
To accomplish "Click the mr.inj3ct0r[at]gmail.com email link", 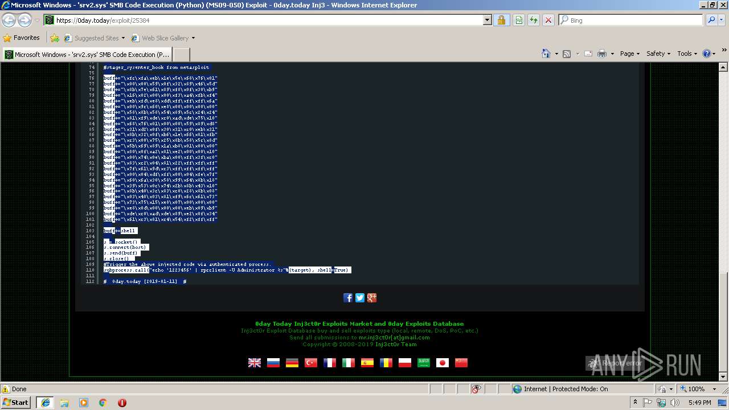I will point(394,338).
